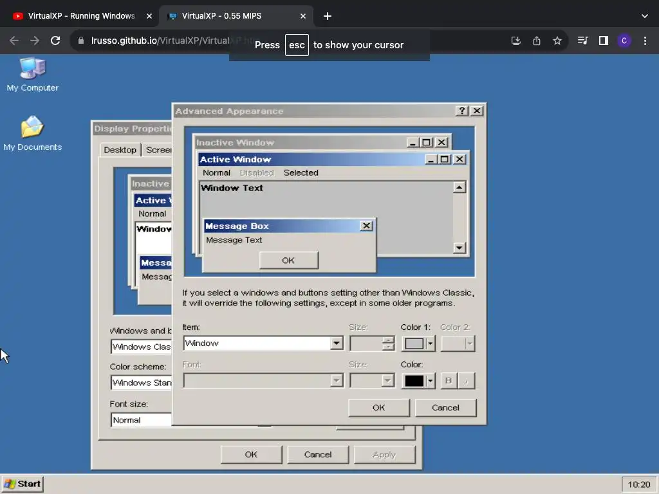The image size is (659, 494).
Task: Open a new browser tab
Action: pos(328,16)
